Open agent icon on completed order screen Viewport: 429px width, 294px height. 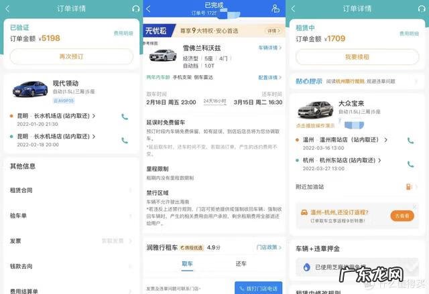point(275,9)
